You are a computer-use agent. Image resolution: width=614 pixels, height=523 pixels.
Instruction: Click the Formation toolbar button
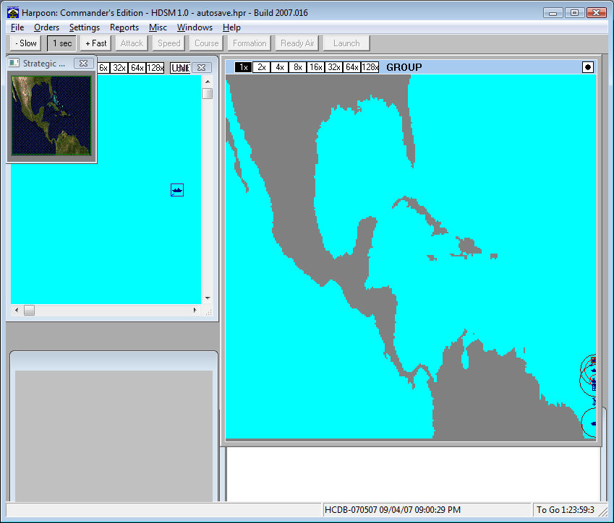coord(250,43)
